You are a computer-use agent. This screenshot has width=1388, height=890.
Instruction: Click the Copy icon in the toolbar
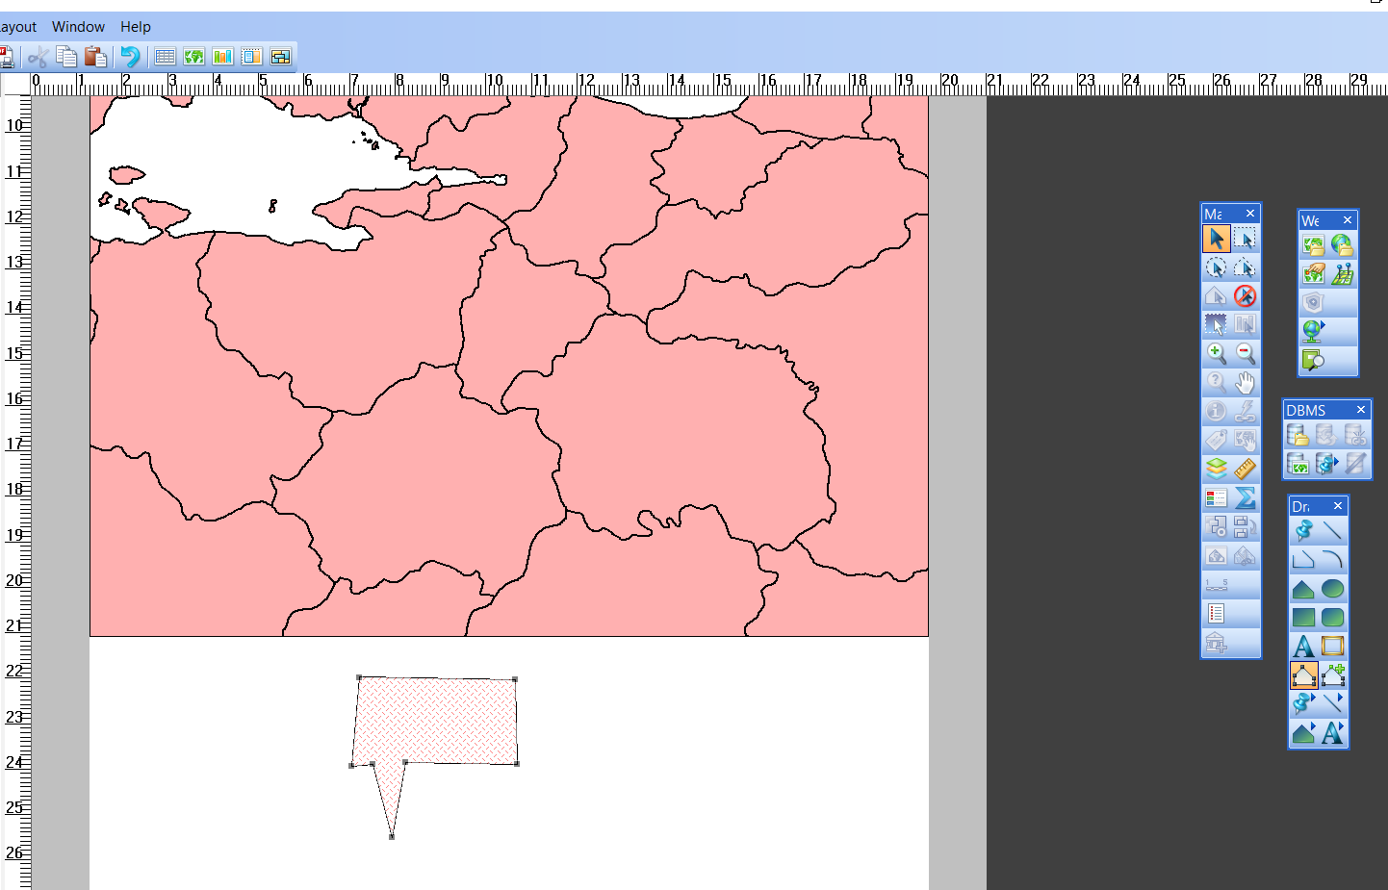(x=66, y=57)
